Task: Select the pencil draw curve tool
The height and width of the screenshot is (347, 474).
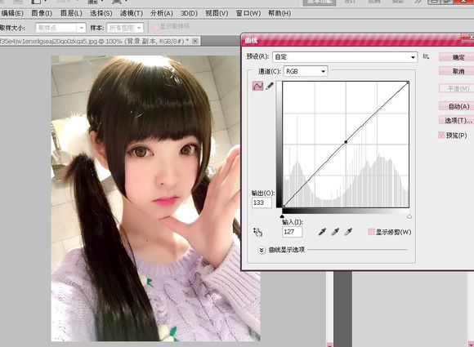Action: point(270,86)
